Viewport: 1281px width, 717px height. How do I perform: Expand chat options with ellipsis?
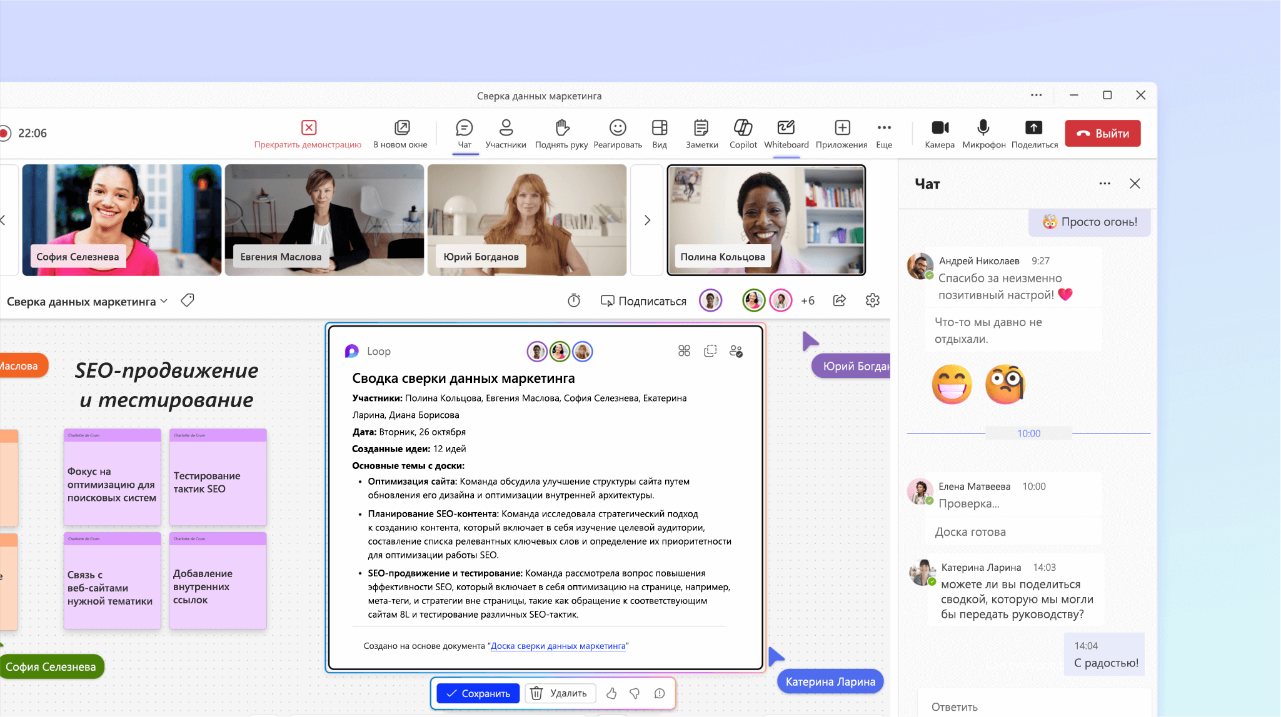(x=1104, y=183)
